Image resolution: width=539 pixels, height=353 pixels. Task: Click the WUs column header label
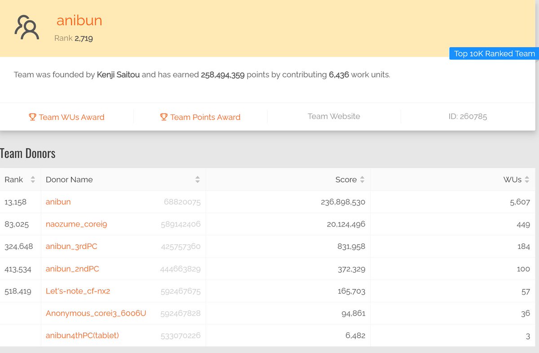(512, 179)
